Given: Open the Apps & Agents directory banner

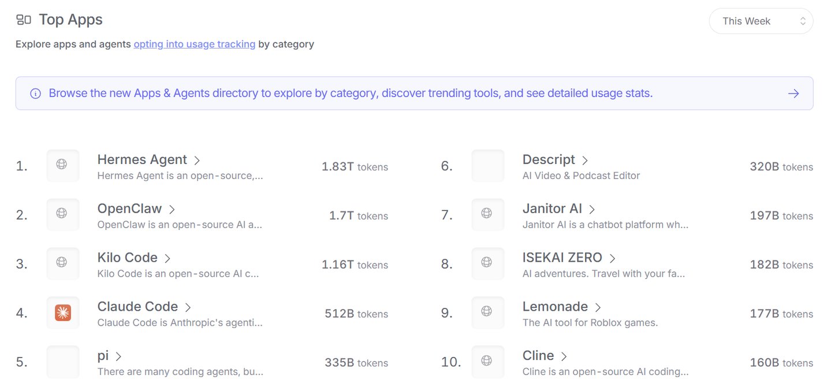Looking at the screenshot, I should point(414,94).
